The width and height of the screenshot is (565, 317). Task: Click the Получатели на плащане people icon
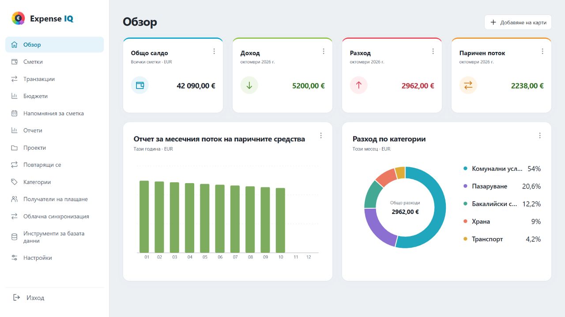(x=15, y=199)
